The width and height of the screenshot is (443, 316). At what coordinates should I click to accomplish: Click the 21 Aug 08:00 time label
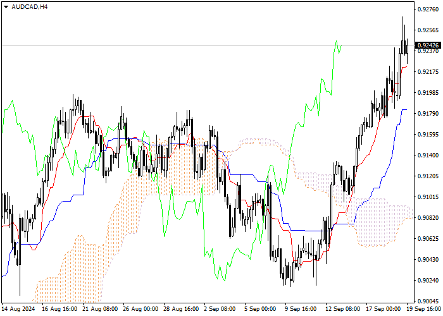[x=100, y=309]
